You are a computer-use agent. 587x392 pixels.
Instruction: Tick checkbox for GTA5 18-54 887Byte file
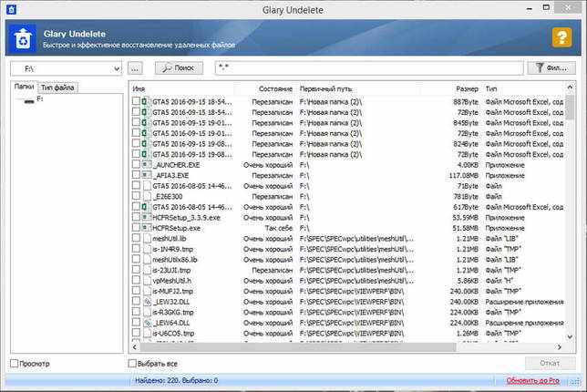[x=136, y=101]
